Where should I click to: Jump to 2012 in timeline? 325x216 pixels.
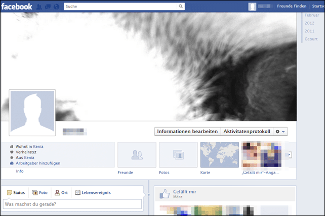coord(309,23)
